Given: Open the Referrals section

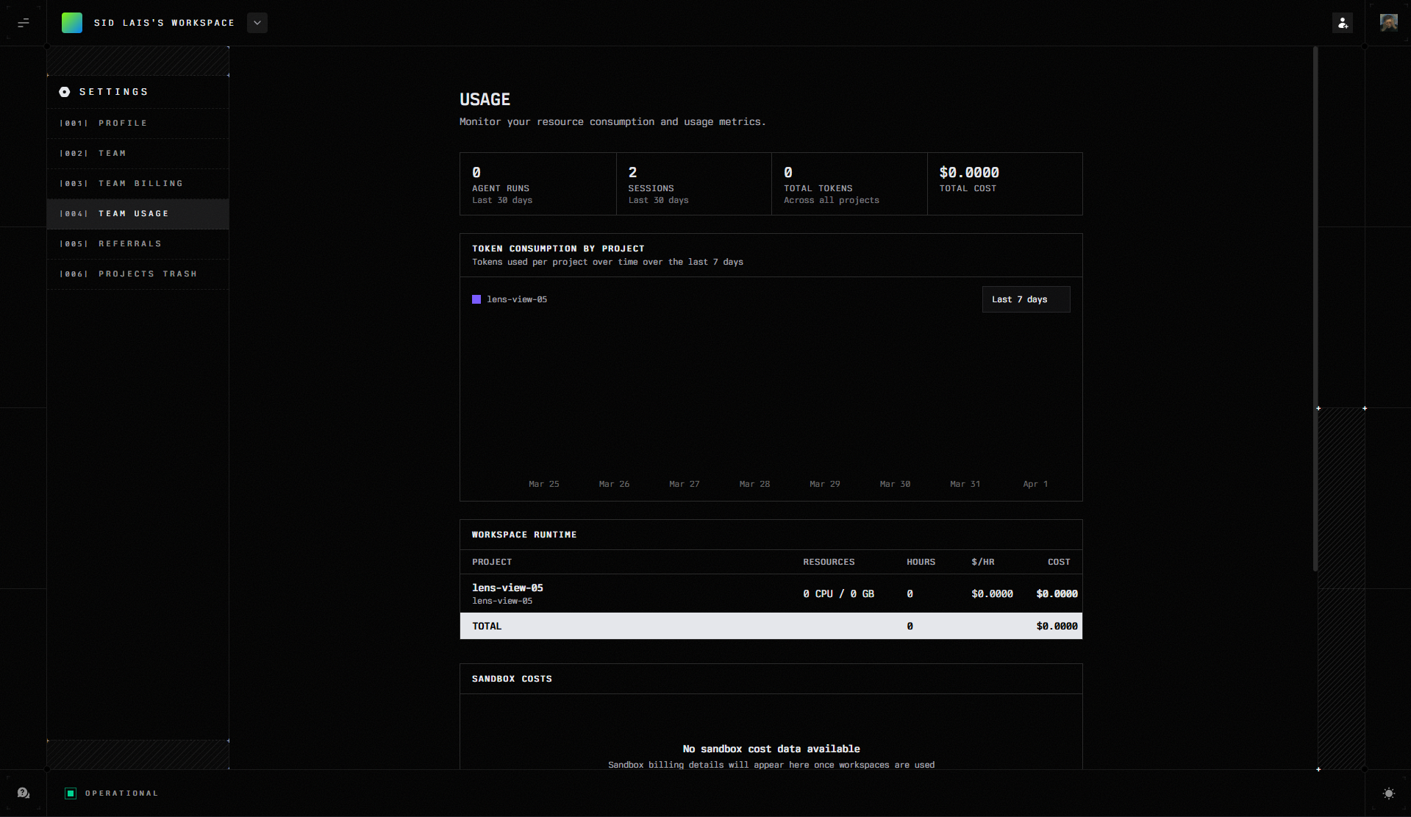Looking at the screenshot, I should tap(130, 243).
